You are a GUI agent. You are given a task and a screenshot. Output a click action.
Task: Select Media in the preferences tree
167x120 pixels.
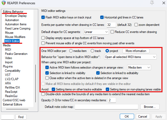pyautogui.click(x=7, y=45)
